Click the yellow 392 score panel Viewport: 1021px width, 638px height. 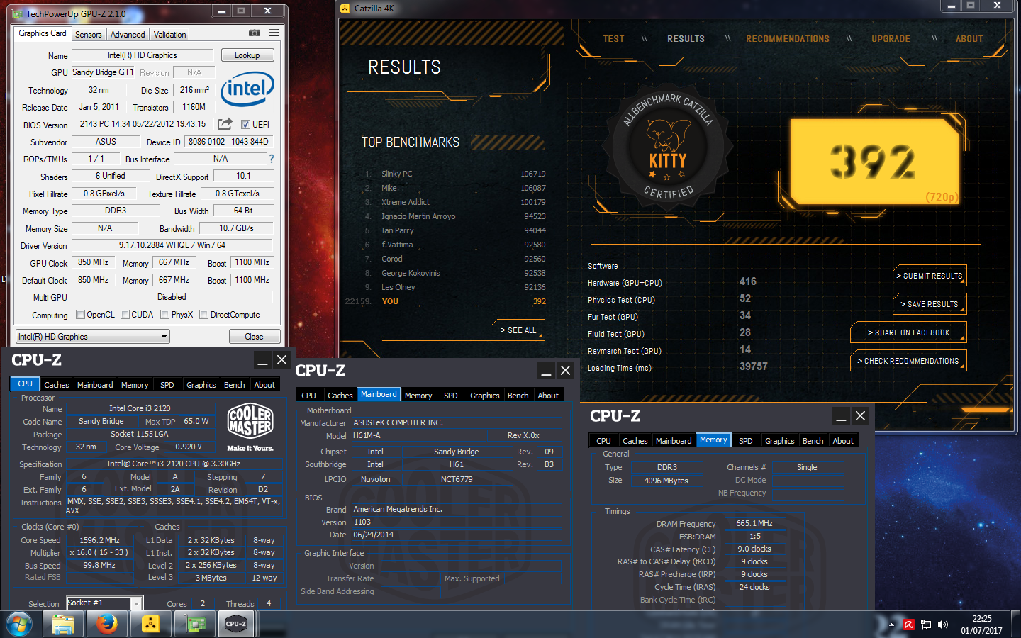(875, 162)
